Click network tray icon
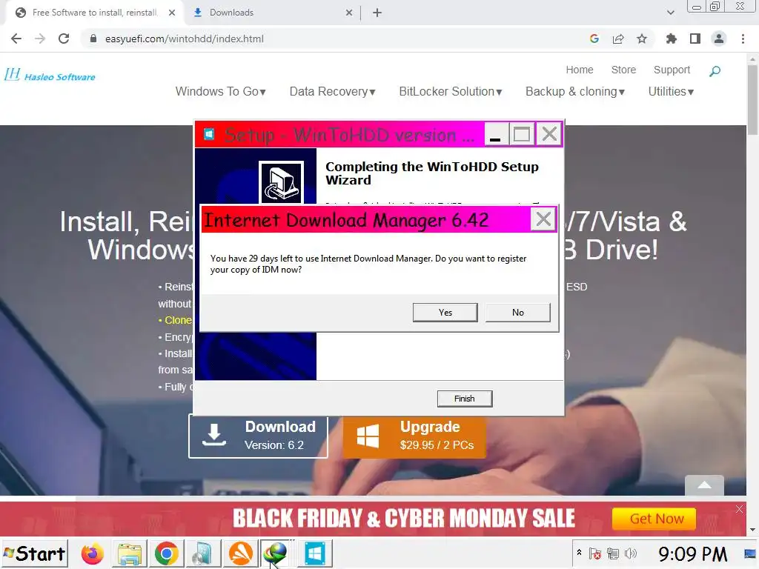759x569 pixels. [x=613, y=553]
